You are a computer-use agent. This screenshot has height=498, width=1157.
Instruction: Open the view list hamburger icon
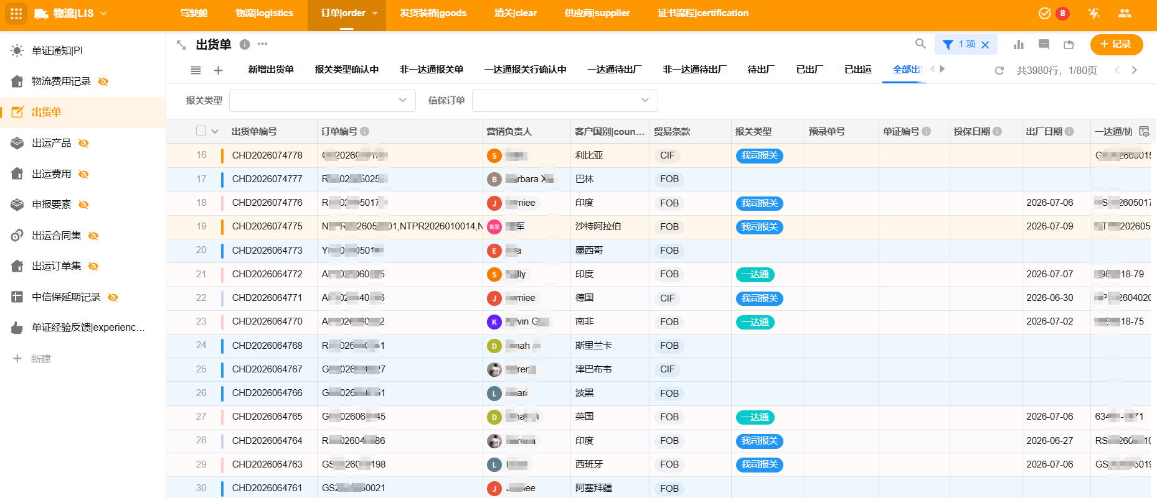tap(196, 70)
